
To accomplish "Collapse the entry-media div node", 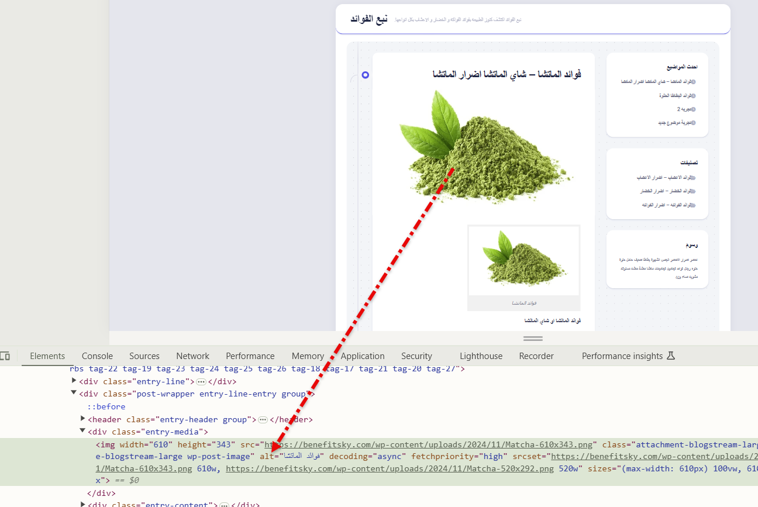I will 82,432.
